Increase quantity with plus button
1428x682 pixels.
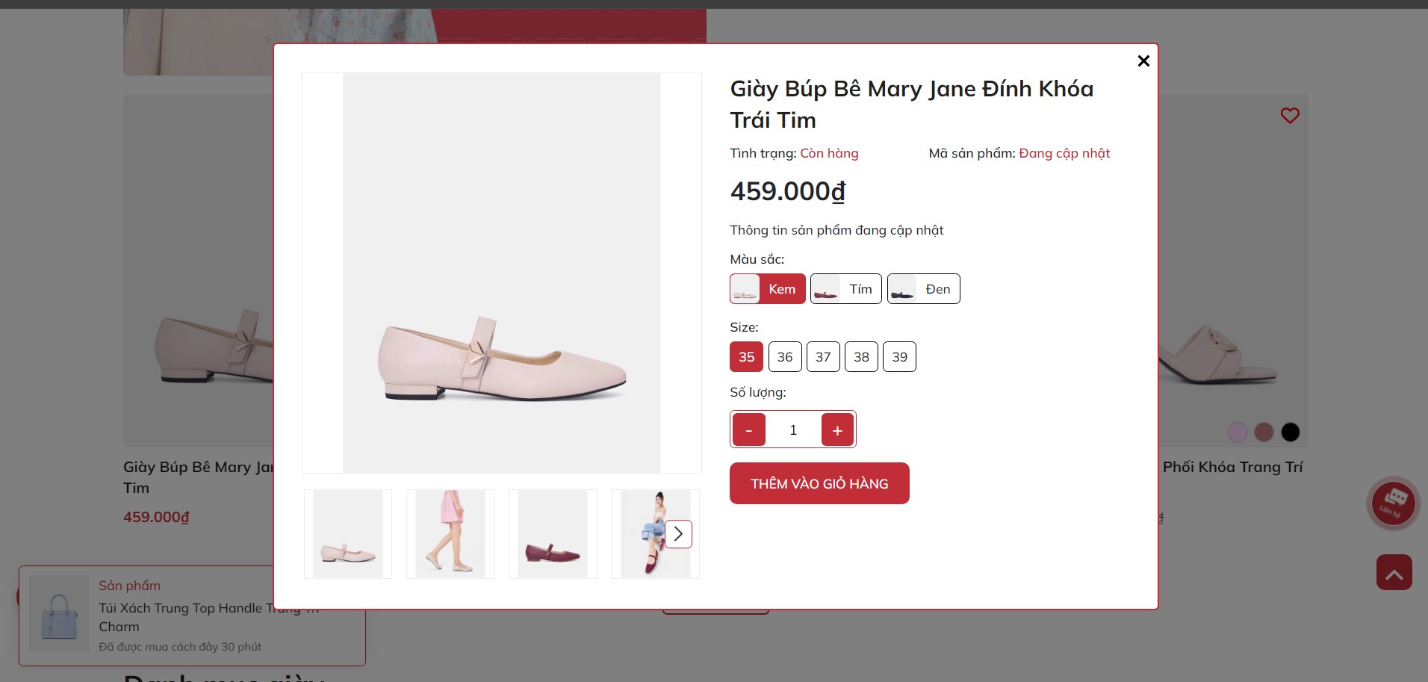(x=837, y=430)
